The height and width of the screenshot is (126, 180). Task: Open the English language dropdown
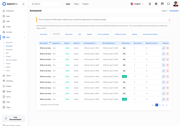pos(137,4)
